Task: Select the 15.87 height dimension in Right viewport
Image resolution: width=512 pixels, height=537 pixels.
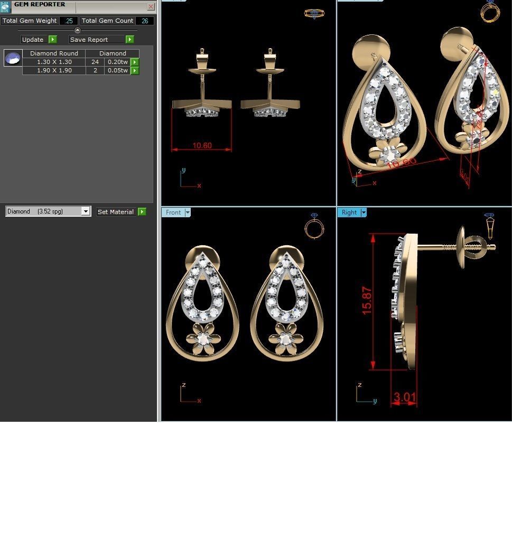Action: click(367, 301)
